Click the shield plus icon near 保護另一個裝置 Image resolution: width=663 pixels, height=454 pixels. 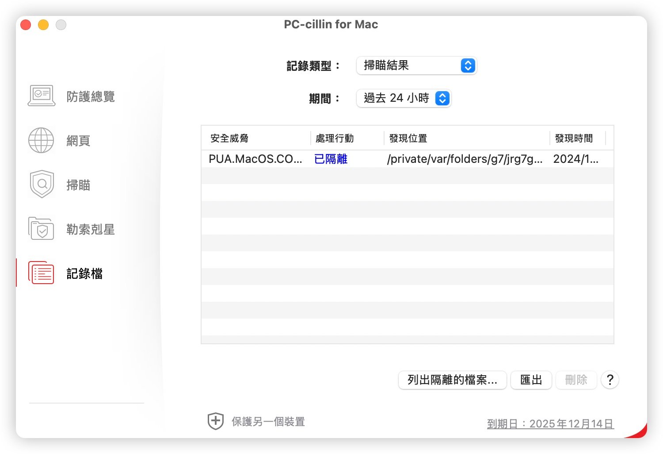pyautogui.click(x=216, y=421)
